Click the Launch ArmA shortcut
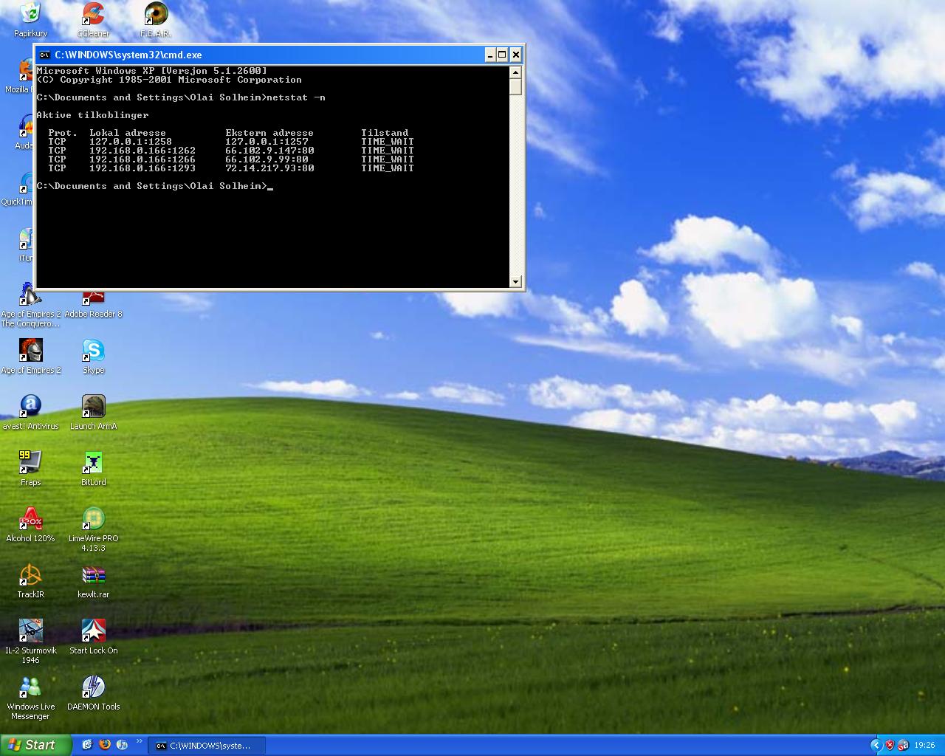Viewport: 945px width, 756px height. (93, 412)
